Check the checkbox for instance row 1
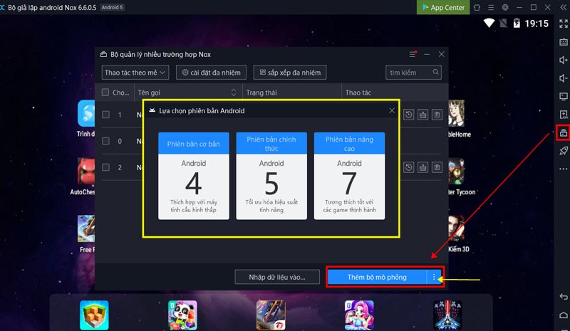The image size is (570, 331). tap(105, 115)
